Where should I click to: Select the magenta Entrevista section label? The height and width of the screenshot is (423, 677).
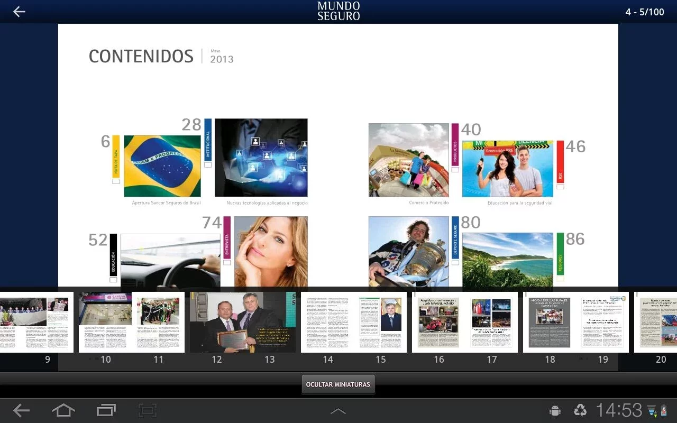click(227, 237)
